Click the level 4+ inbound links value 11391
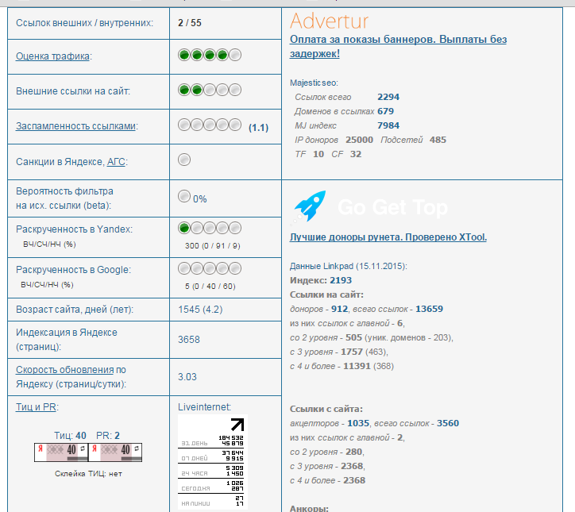 (x=357, y=366)
